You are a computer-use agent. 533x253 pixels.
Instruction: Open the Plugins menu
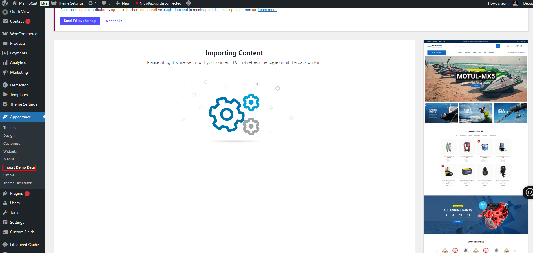16,193
